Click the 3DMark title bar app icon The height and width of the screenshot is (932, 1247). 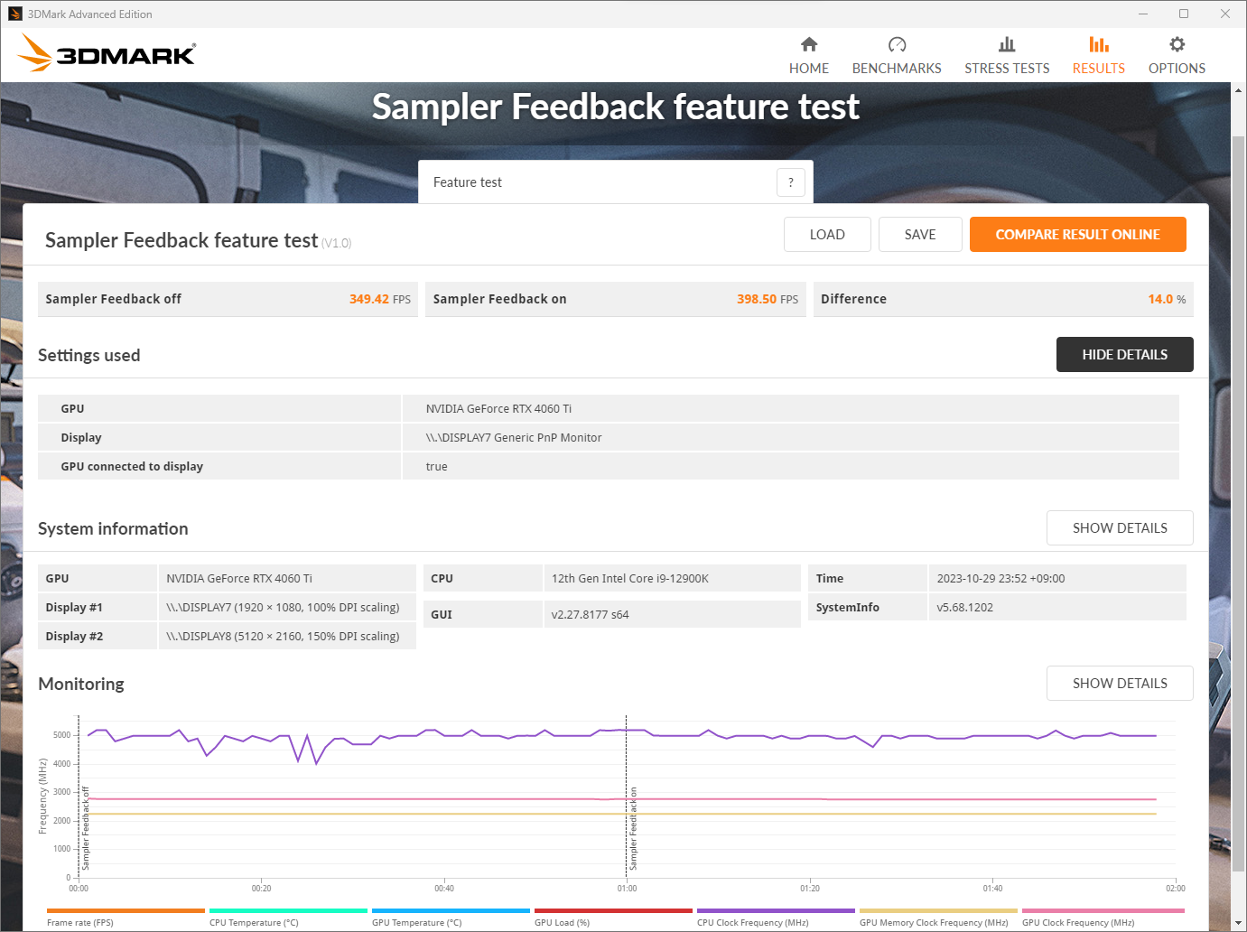click(14, 14)
